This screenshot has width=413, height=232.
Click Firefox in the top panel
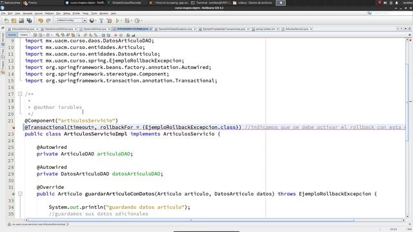pos(30,3)
